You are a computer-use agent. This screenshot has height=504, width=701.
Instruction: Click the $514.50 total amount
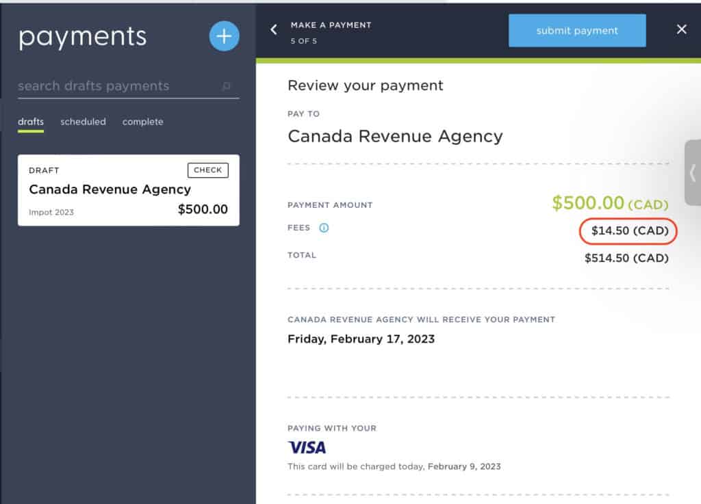[x=626, y=258]
